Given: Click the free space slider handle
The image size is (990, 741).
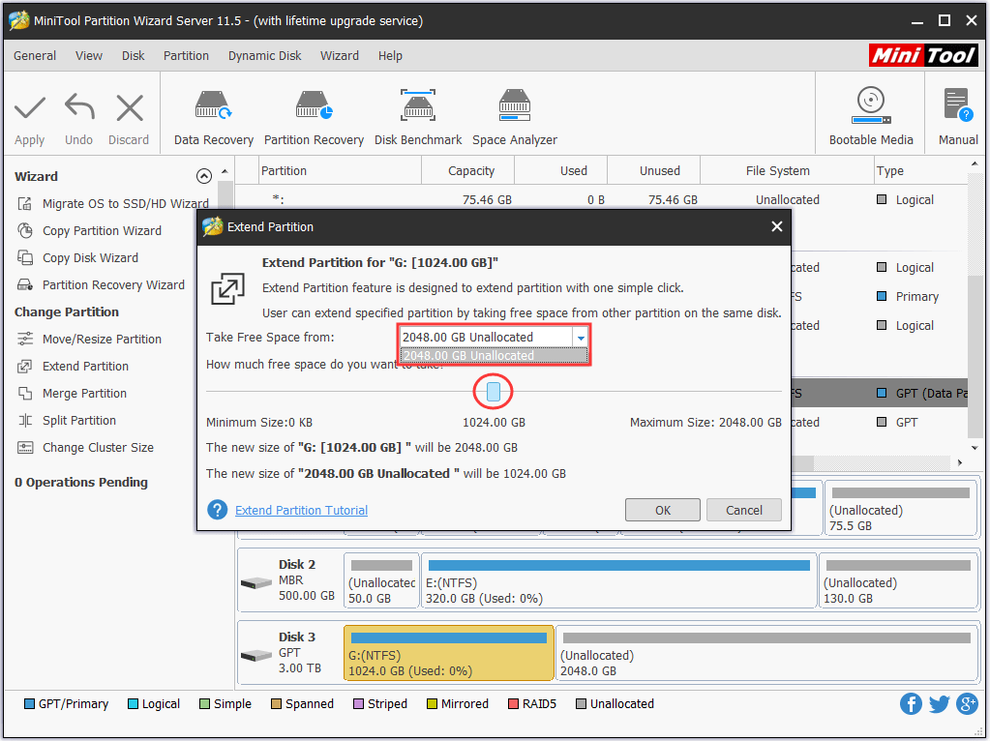Looking at the screenshot, I should point(494,392).
